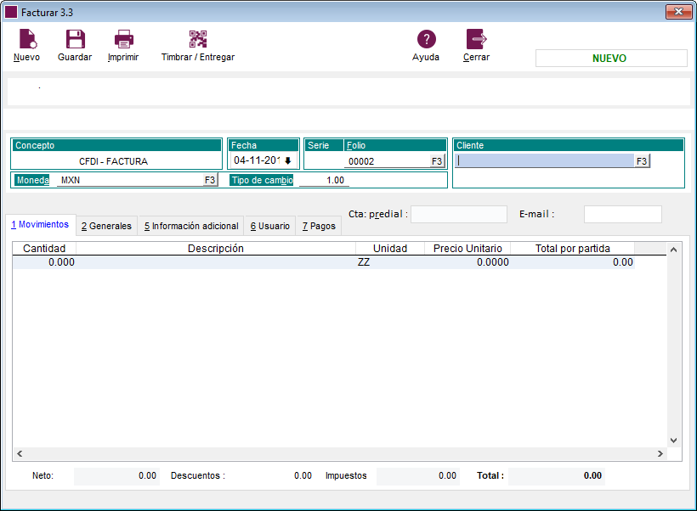Click the Cantidad column header
Viewport: 697px width, 511px height.
44,249
